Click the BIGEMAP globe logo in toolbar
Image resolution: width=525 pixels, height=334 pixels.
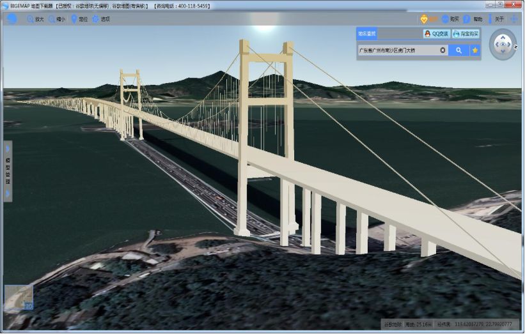click(12, 19)
